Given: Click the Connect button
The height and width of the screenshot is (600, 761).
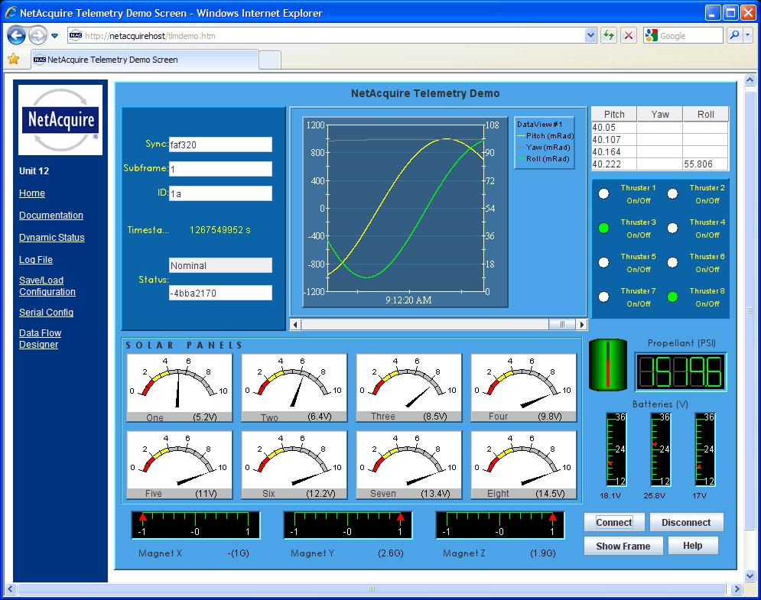Looking at the screenshot, I should [x=614, y=522].
